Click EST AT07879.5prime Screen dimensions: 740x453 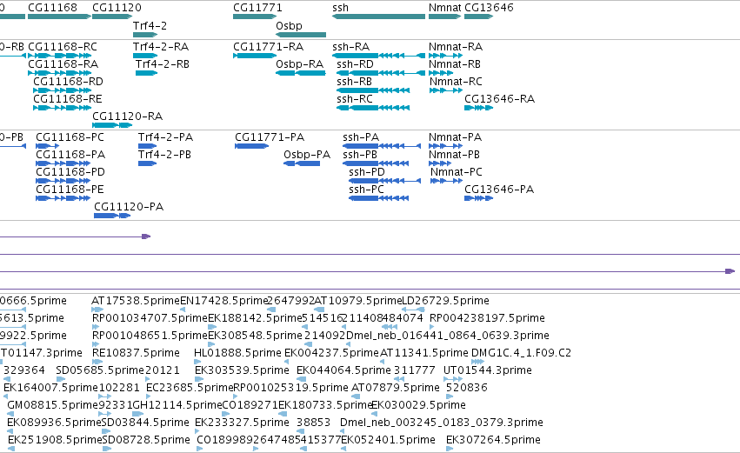(x=396, y=388)
